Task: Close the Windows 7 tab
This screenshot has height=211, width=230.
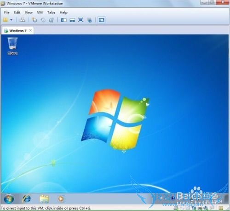Action: 30,30
